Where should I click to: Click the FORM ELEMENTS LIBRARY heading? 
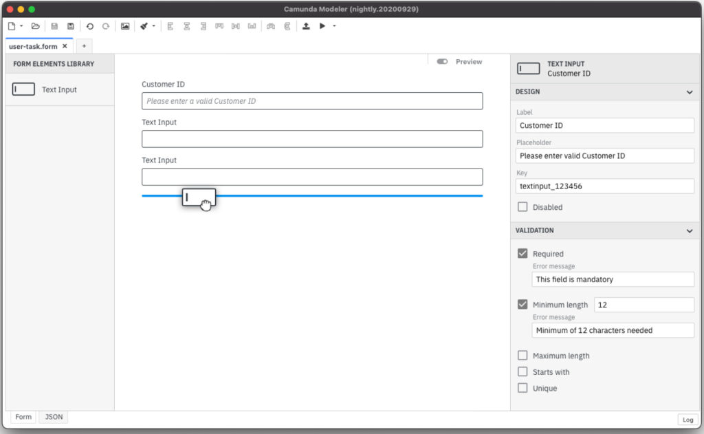pyautogui.click(x=54, y=64)
